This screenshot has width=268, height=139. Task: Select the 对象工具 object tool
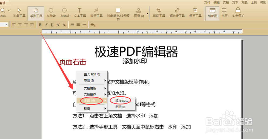(19, 13)
